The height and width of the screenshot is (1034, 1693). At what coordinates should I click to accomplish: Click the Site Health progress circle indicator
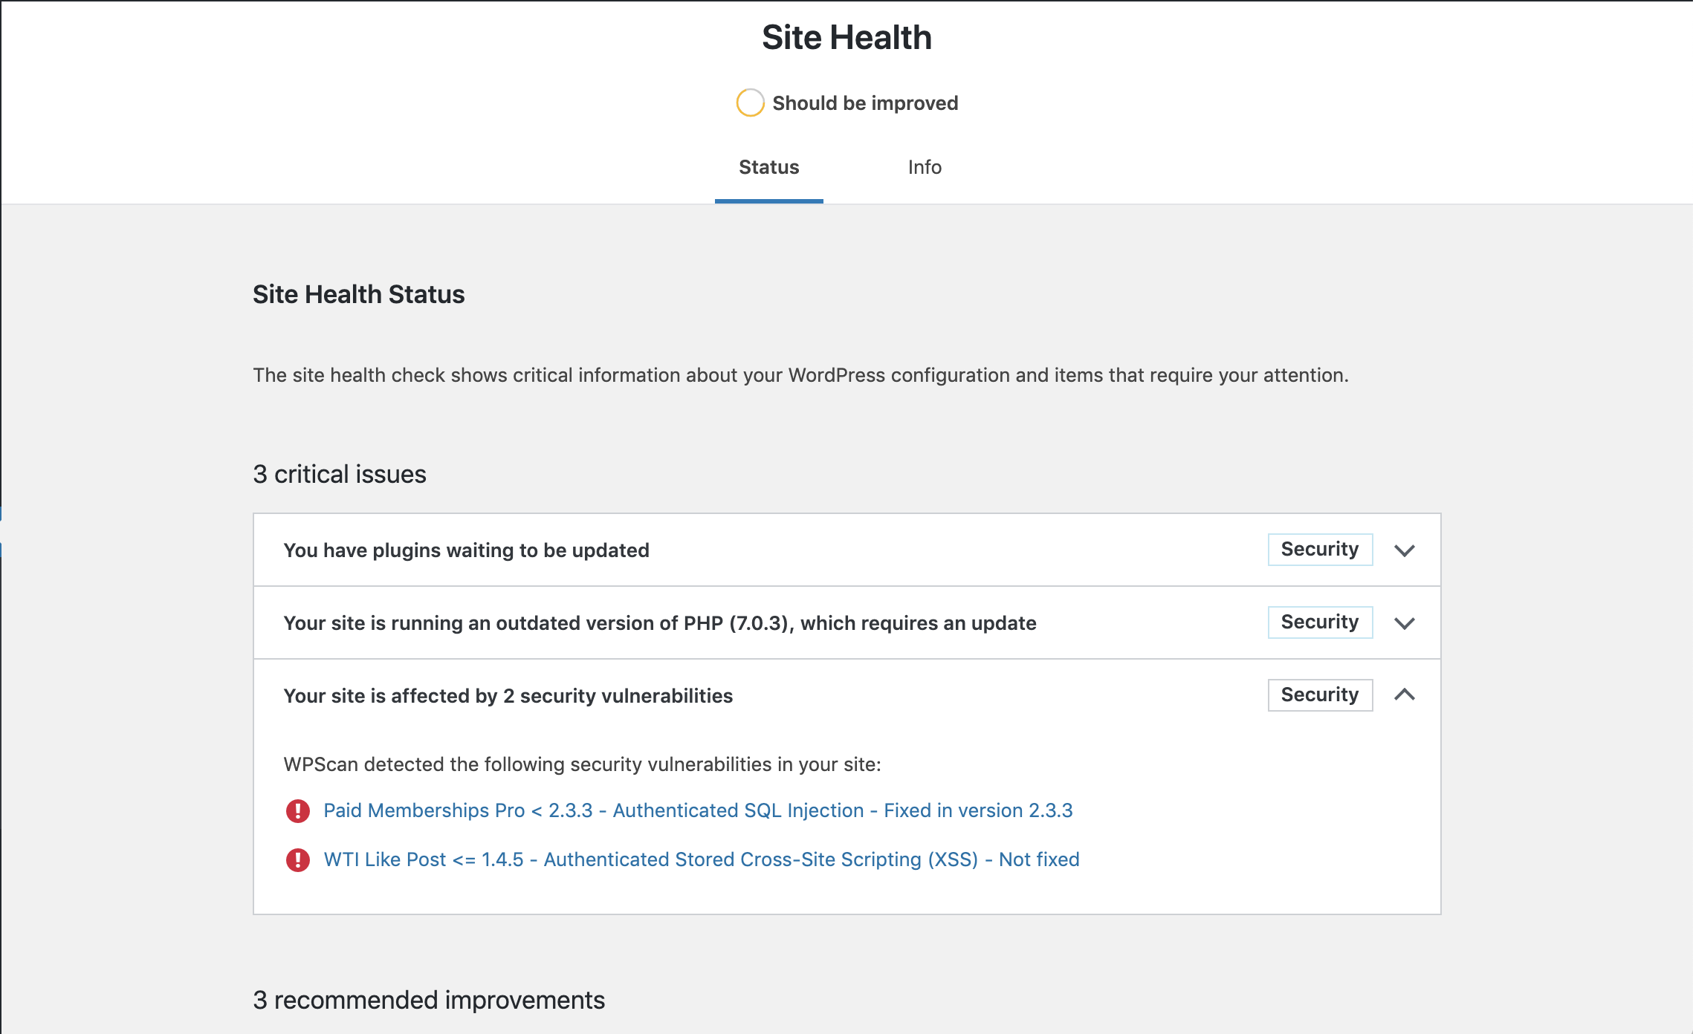pyautogui.click(x=750, y=103)
